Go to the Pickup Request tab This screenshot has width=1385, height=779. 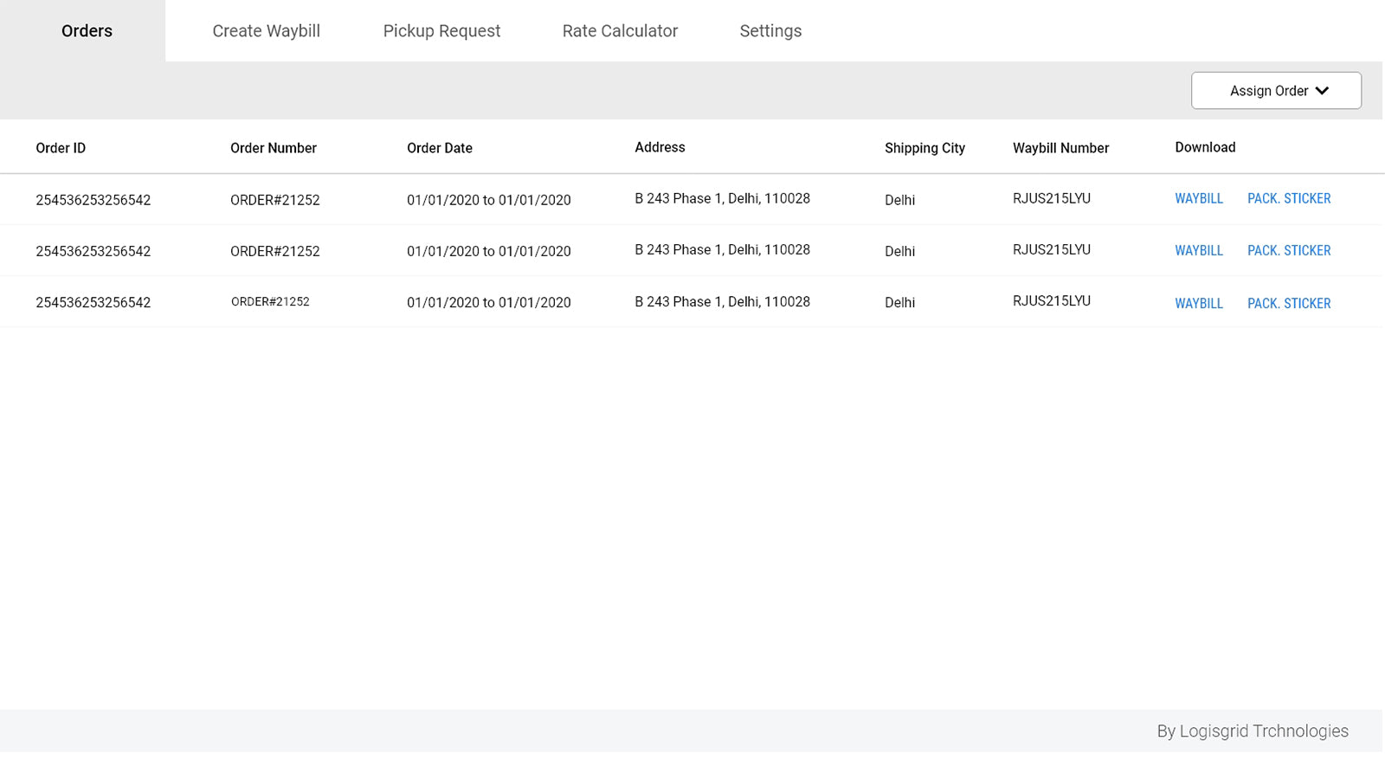point(441,31)
